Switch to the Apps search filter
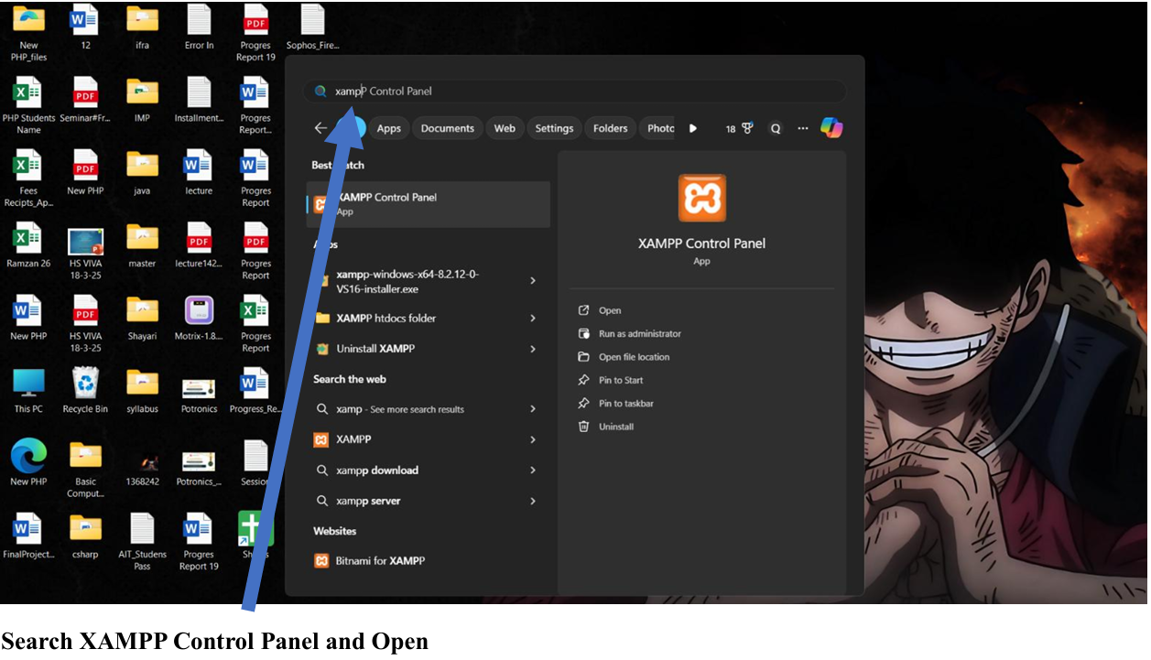 click(389, 128)
